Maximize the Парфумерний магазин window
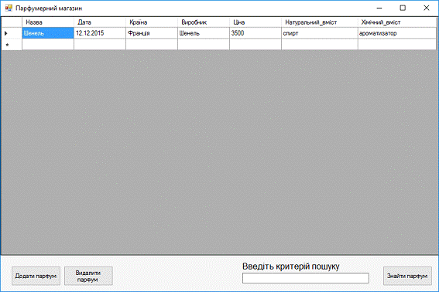The height and width of the screenshot is (292, 439). (x=403, y=8)
